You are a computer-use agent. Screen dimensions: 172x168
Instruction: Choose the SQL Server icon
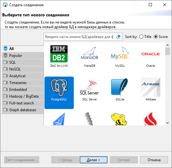90,87
